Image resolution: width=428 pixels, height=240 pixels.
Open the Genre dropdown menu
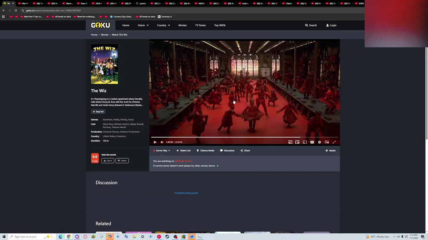[143, 25]
